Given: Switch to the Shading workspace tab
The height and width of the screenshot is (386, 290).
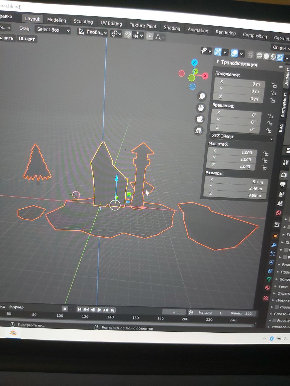Looking at the screenshot, I should pyautogui.click(x=172, y=28).
